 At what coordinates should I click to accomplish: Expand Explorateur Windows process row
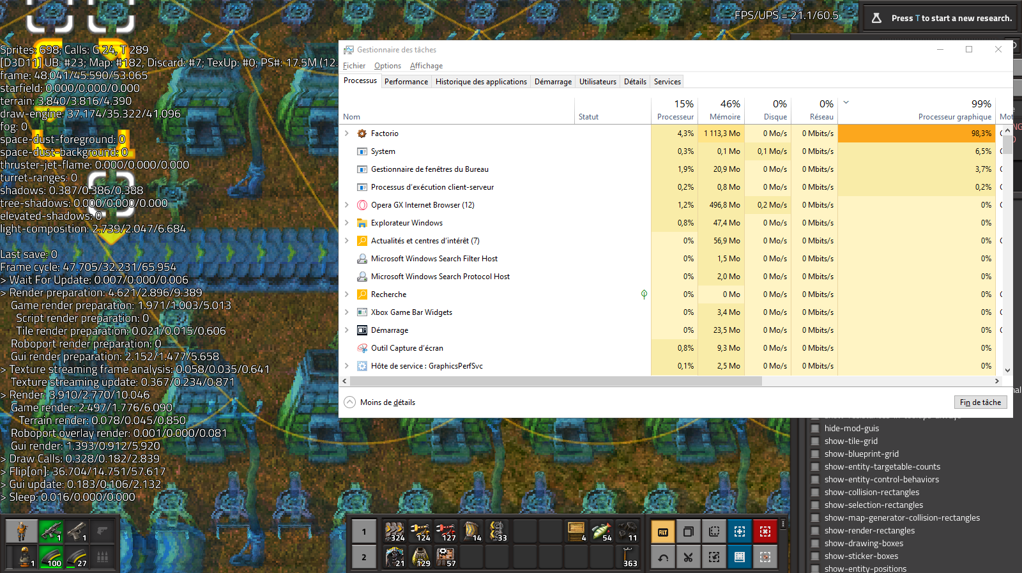pos(347,223)
